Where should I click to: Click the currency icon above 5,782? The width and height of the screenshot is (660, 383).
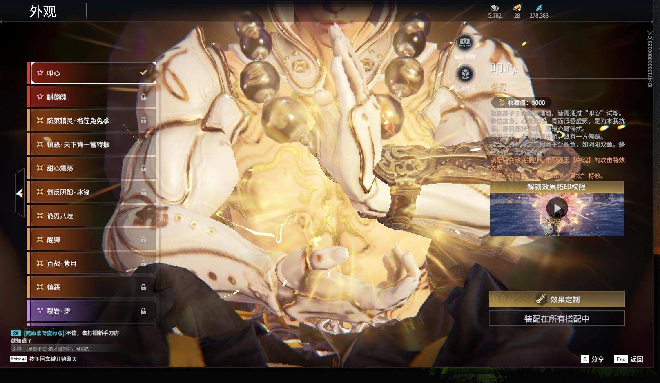pos(495,8)
